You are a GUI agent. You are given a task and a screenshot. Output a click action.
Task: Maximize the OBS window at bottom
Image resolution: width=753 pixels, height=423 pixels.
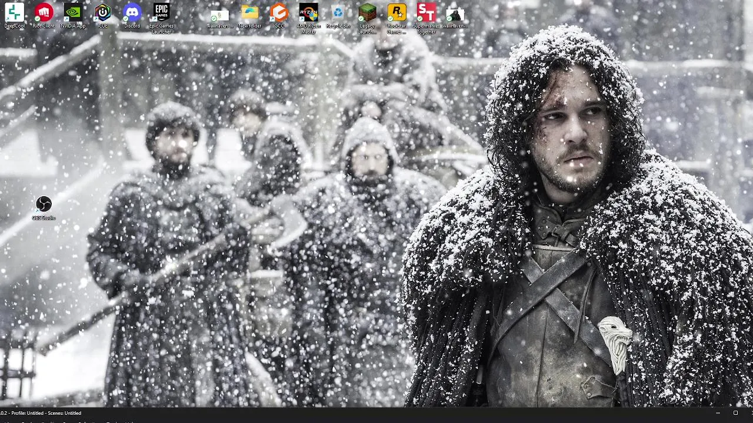[735, 413]
